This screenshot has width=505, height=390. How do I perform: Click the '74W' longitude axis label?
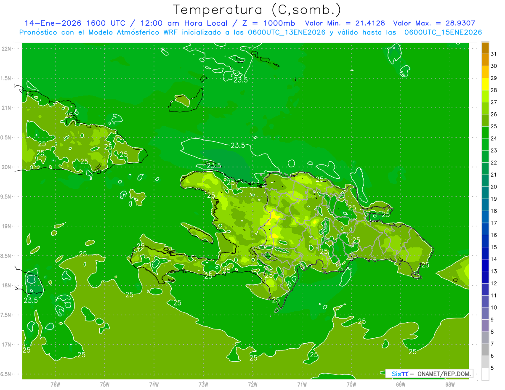[154, 385]
